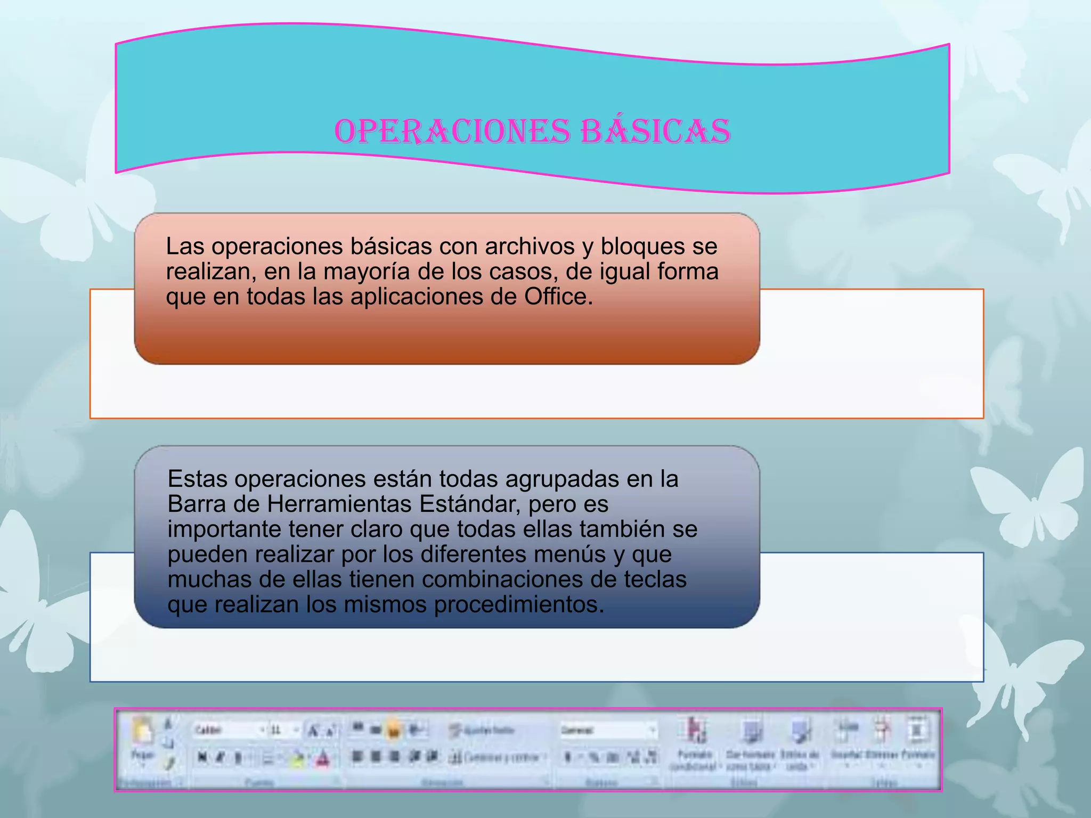
Task: Click the decrease indent icon
Action: pos(416,756)
